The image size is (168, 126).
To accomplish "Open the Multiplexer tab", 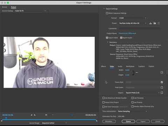I will coord(130,66).
